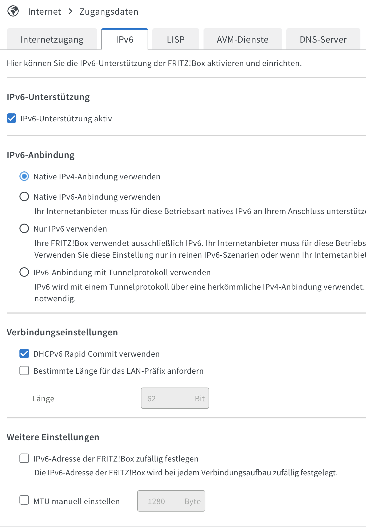This screenshot has width=366, height=527.
Task: Switch to the LISP tab
Action: pos(176,39)
